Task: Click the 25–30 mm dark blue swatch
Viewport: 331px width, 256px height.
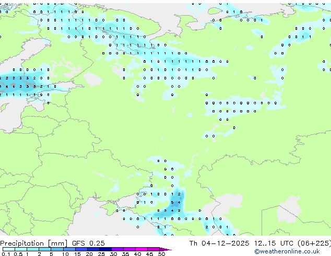Action: tap(105, 249)
